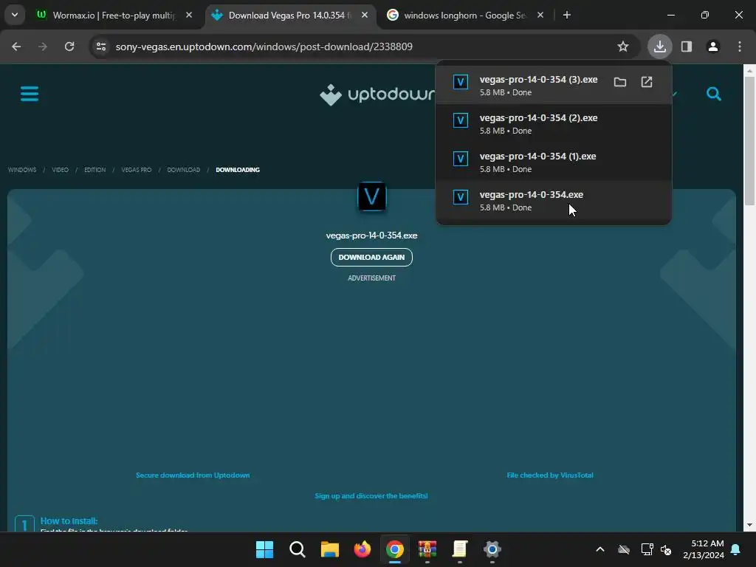The height and width of the screenshot is (567, 756).
Task: Go to VIDEO breadcrumb
Action: pos(61,170)
